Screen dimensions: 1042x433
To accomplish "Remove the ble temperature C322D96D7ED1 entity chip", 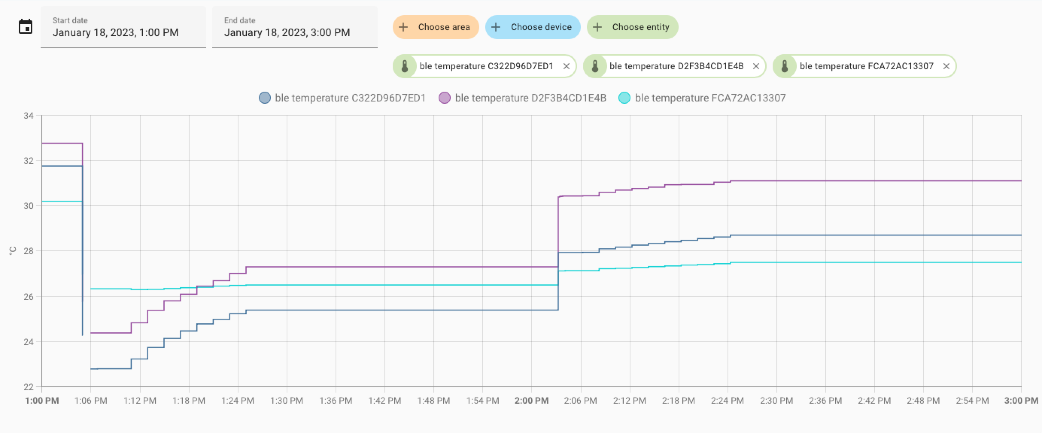I will (x=566, y=66).
